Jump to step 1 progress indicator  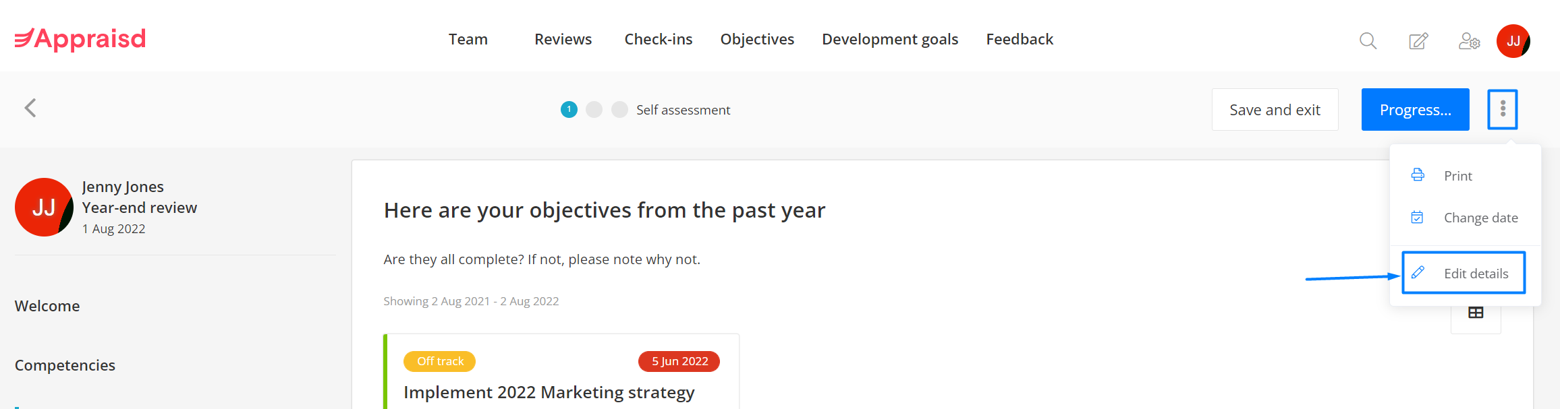click(569, 109)
